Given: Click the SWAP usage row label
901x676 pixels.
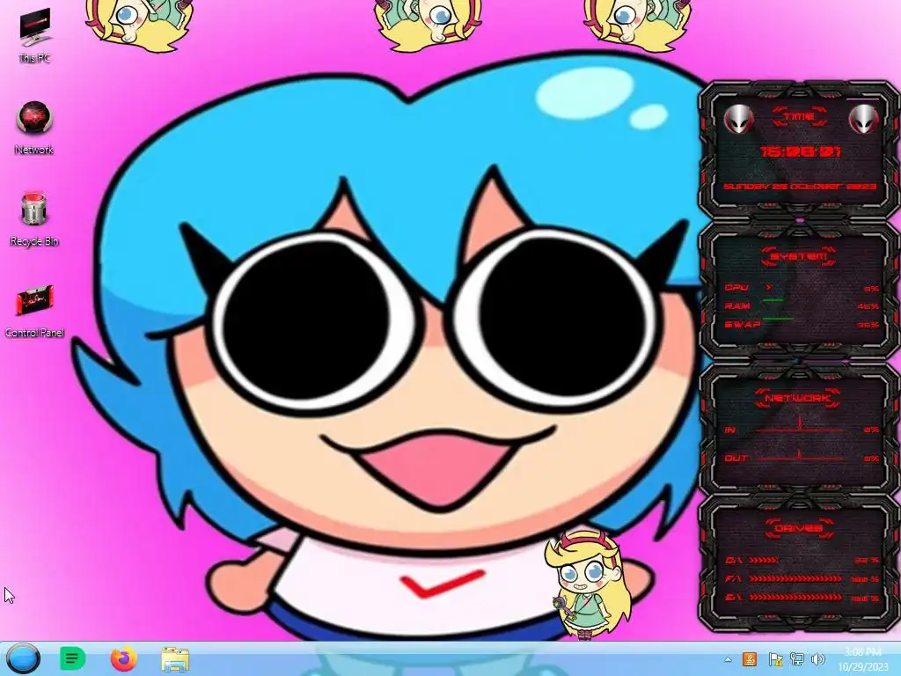Looking at the screenshot, I should pos(742,324).
